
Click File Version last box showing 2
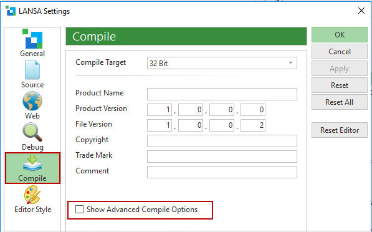pos(253,125)
